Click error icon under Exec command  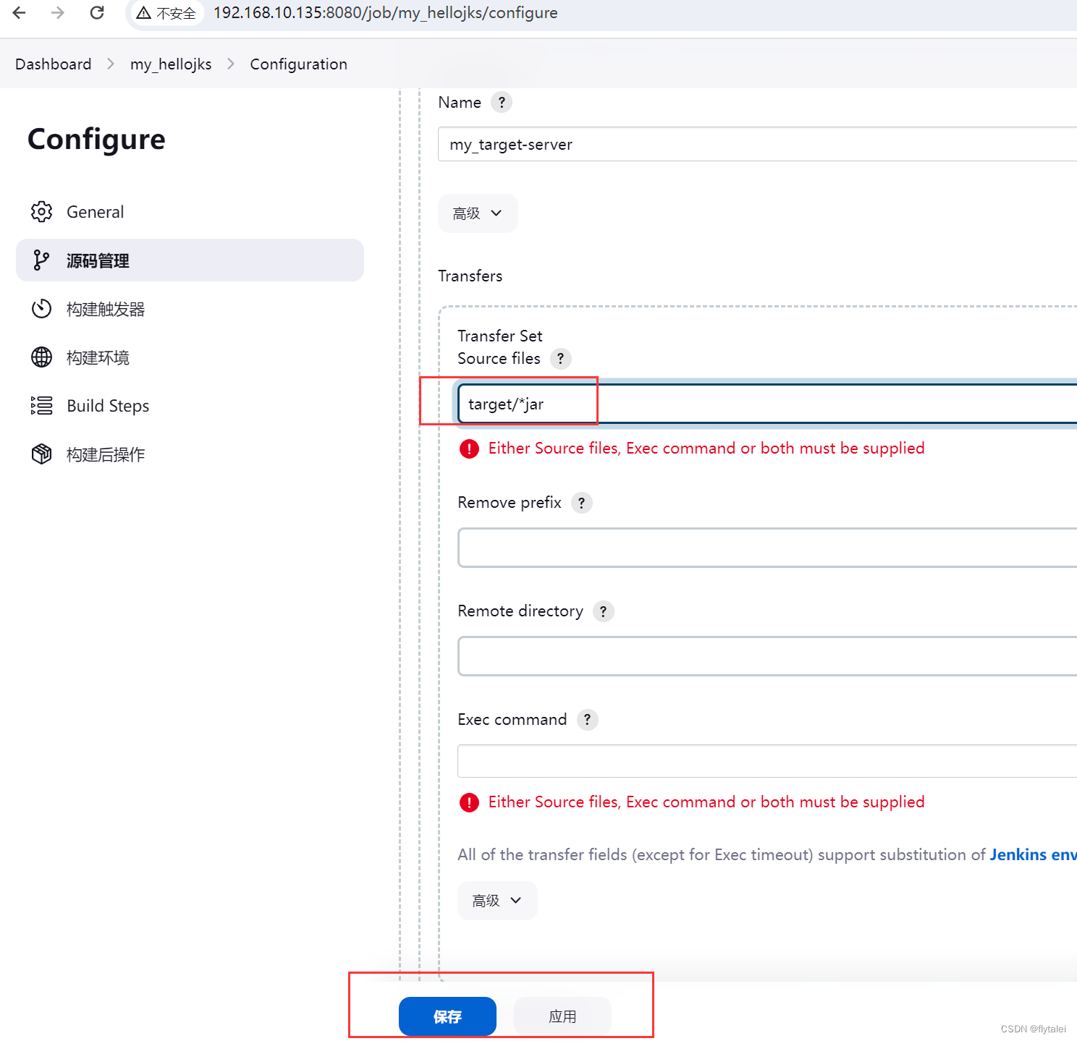pos(469,803)
